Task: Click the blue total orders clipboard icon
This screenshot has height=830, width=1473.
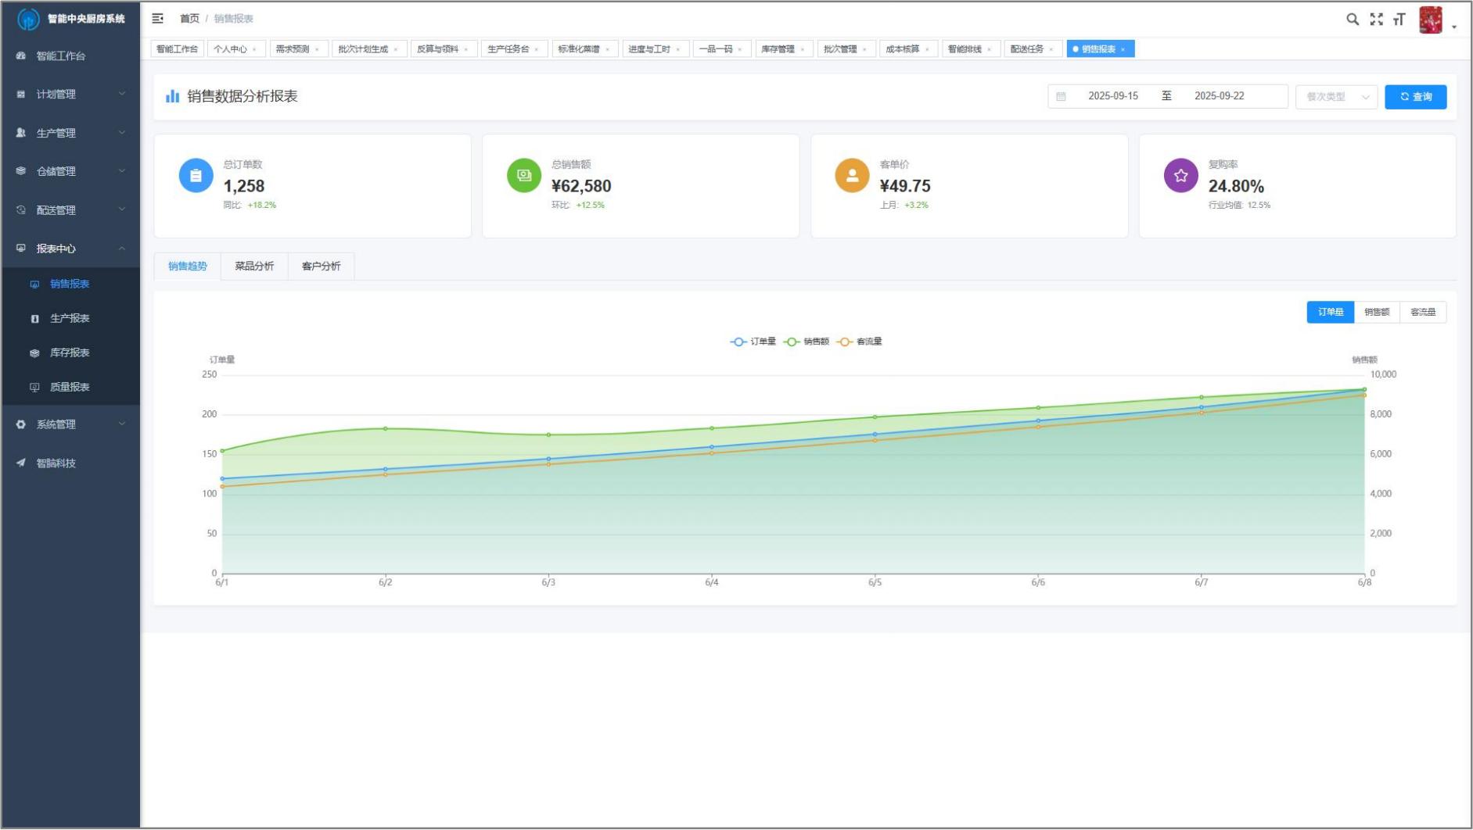Action: click(196, 176)
